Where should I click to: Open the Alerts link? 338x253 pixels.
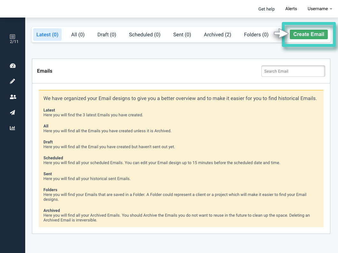click(x=291, y=9)
